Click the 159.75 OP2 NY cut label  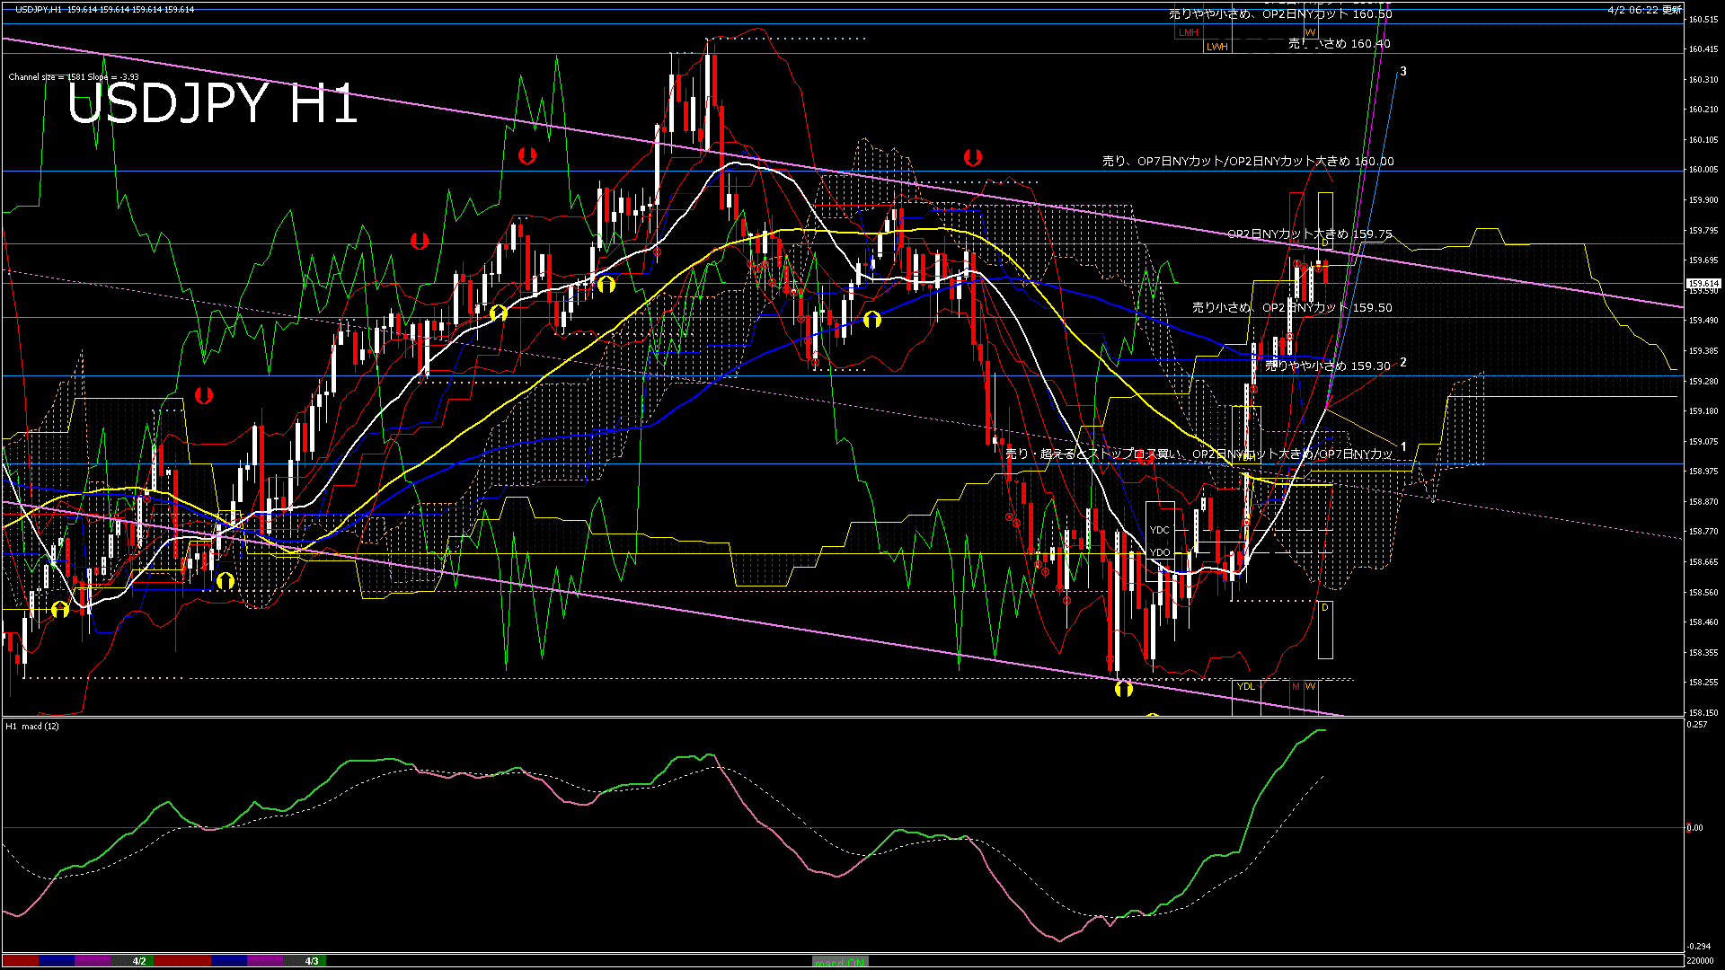point(1309,234)
